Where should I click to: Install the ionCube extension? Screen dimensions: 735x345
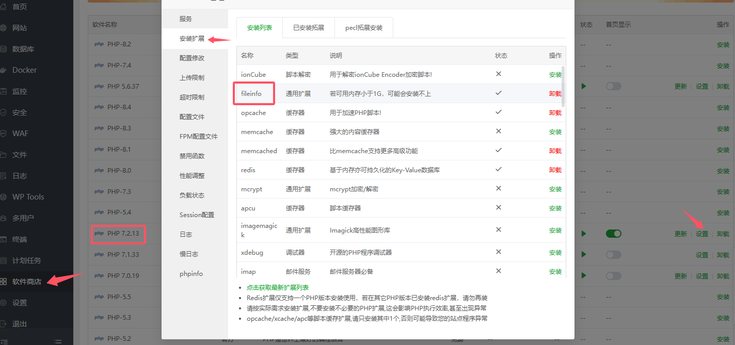tap(555, 75)
